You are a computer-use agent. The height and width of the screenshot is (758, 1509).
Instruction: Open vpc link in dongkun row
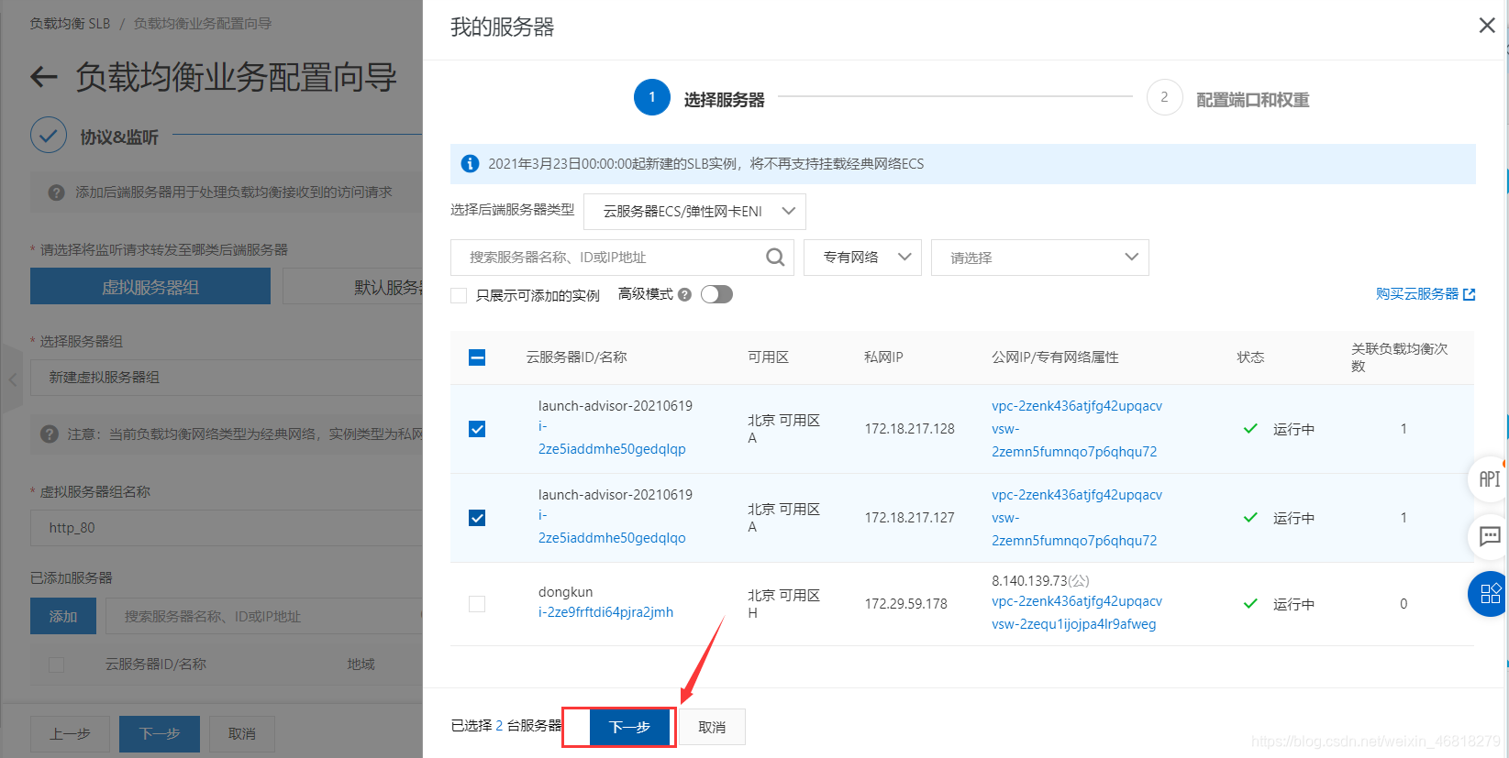click(1077, 601)
